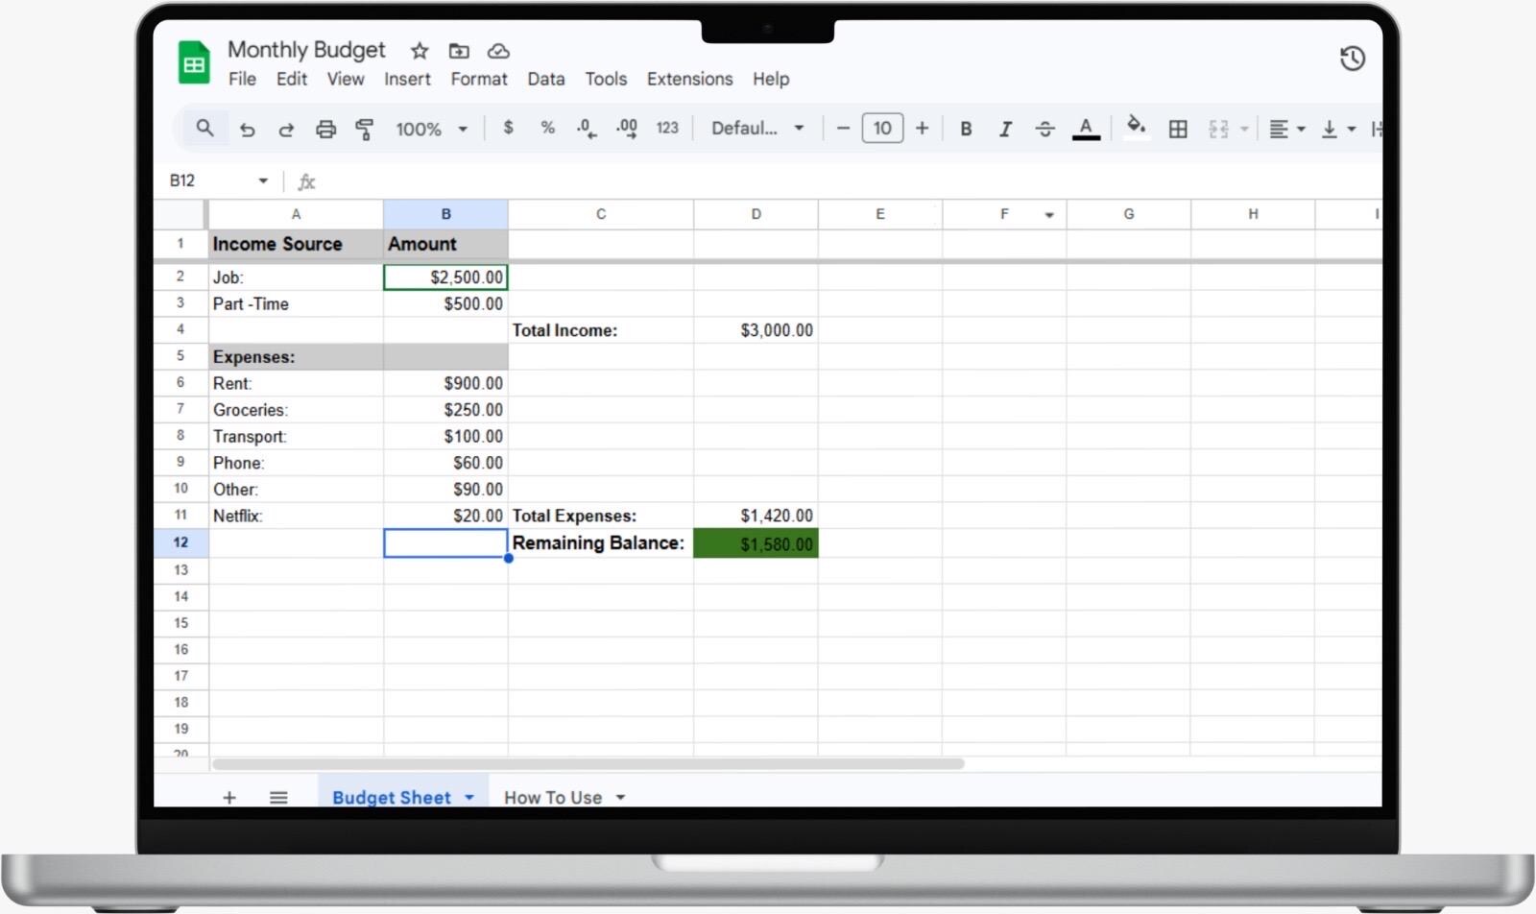The height and width of the screenshot is (914, 1536).
Task: Undo the last action
Action: click(247, 129)
